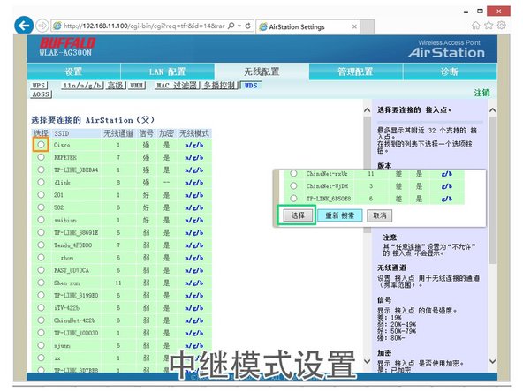The height and width of the screenshot is (392, 523).
Task: Select TP-LINK_3BEBA4 radio button
Action: 41,170
